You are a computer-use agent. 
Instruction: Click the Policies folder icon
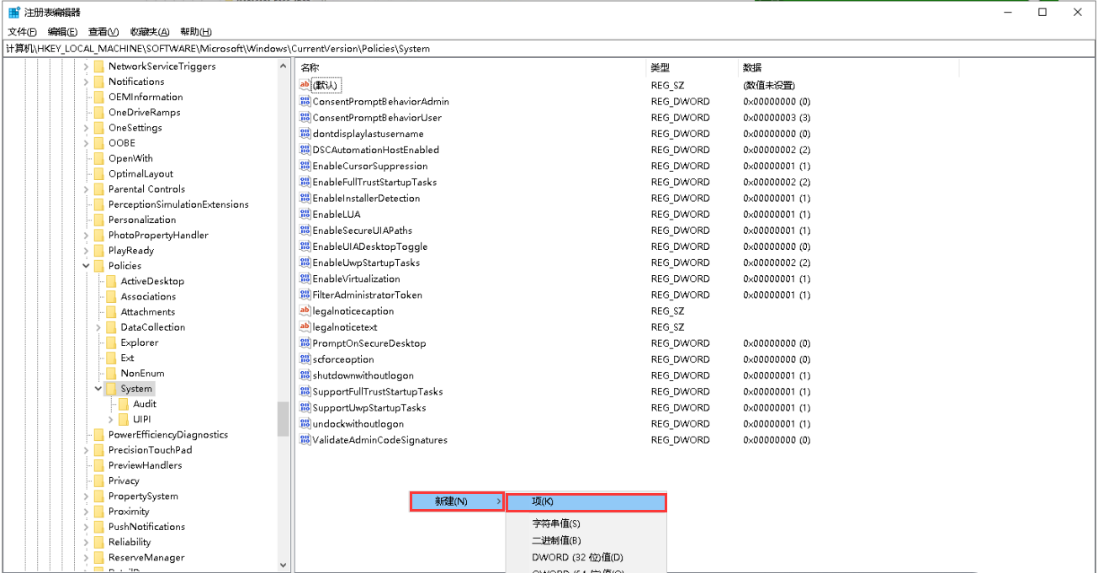pos(98,266)
